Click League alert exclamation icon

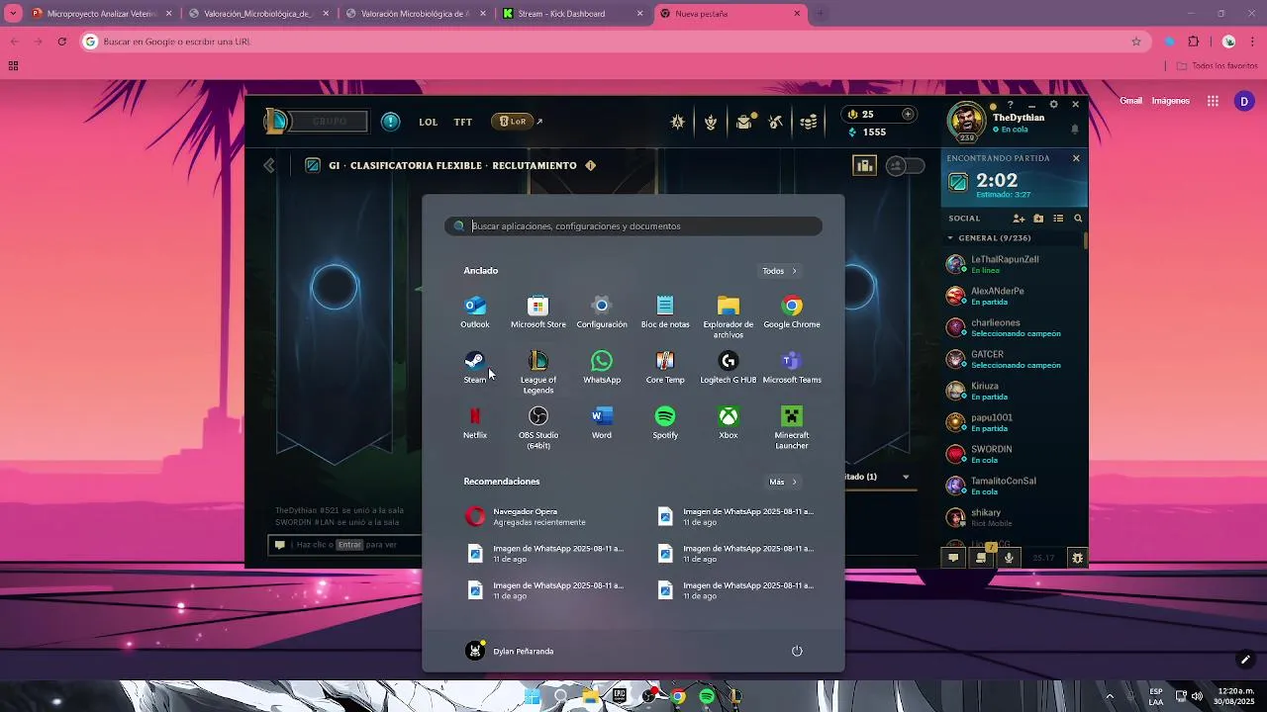(x=391, y=122)
